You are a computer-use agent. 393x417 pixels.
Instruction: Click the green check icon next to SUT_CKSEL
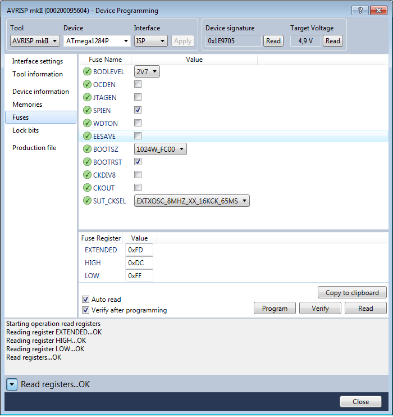(x=87, y=201)
